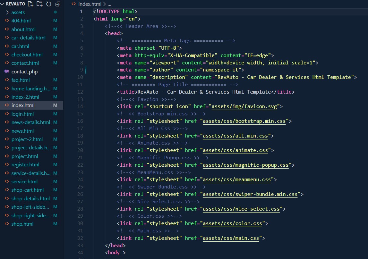Viewport: 368px width, 259px height.
Task: Click the HTML file icon beside 404.html
Action: [7, 21]
